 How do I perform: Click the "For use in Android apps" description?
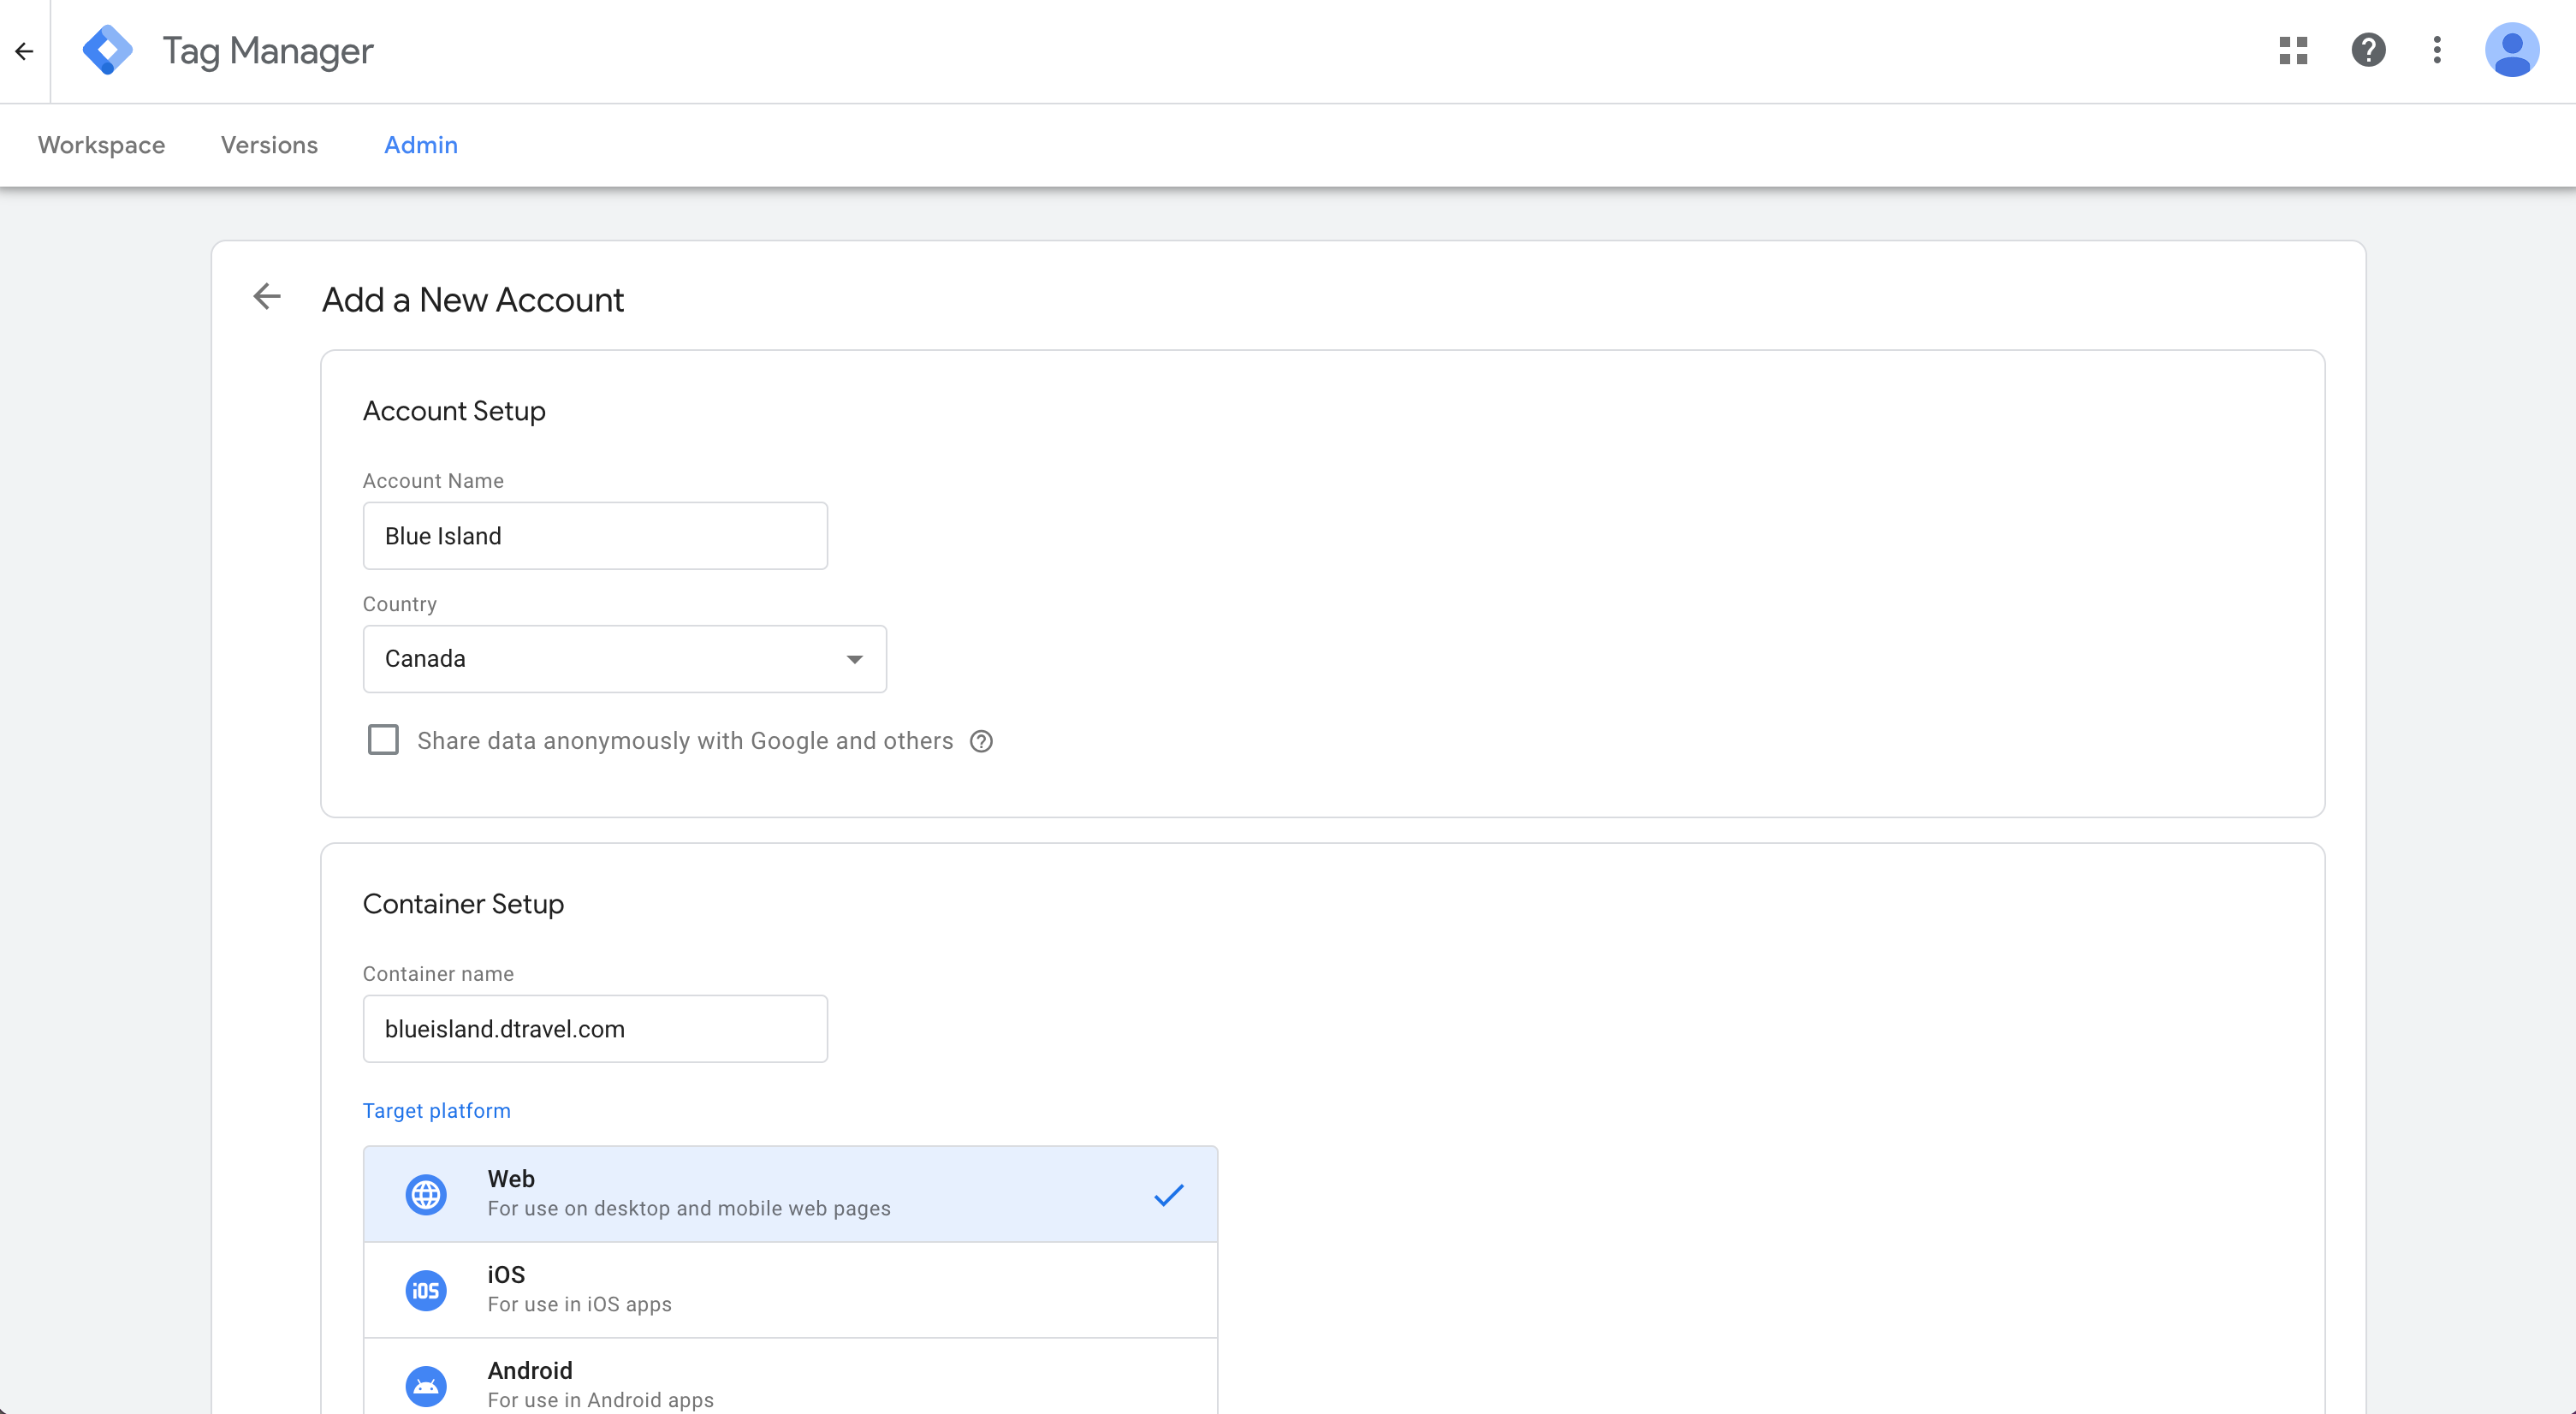click(600, 1401)
